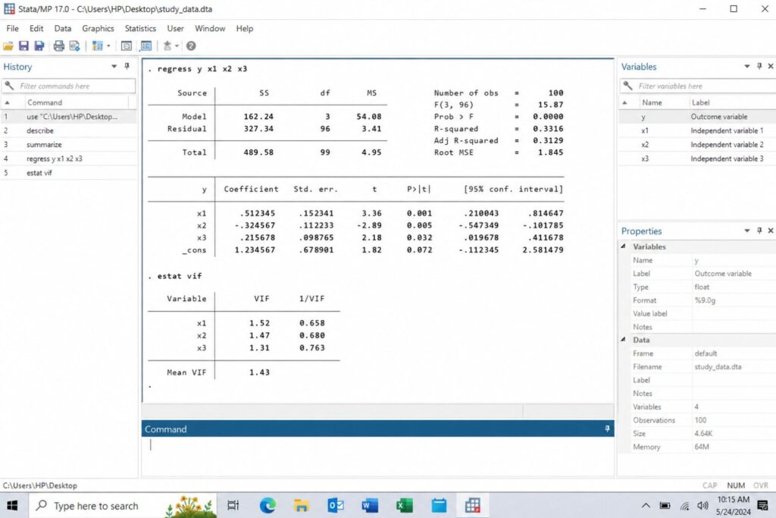Click the Variables Label column header

coord(700,102)
